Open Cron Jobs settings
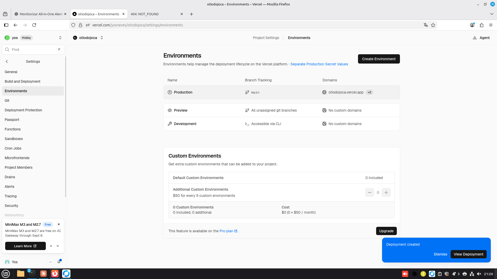Viewport: 497px width, 279px height. [x=33, y=148]
